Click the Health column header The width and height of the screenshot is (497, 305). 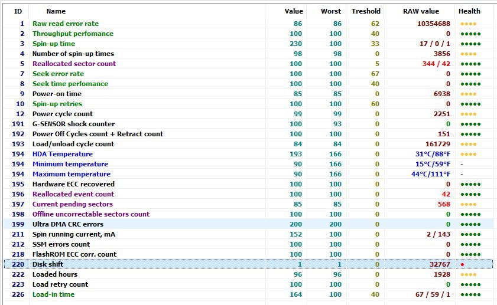pyautogui.click(x=469, y=11)
